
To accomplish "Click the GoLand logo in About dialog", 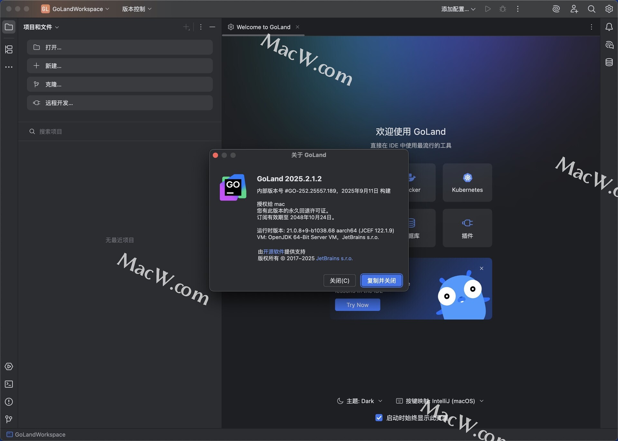I will click(233, 187).
